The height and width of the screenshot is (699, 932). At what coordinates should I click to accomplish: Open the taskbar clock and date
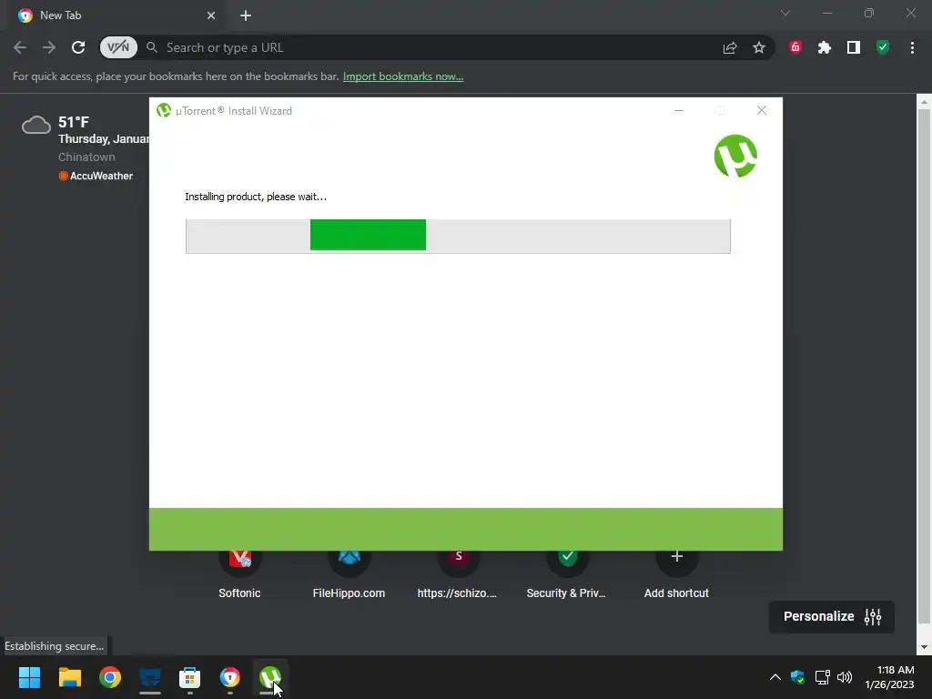[890, 677]
